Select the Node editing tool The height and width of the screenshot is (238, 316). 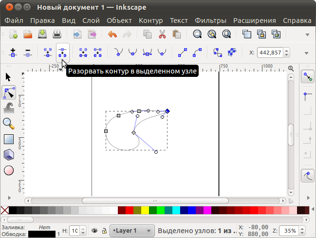click(x=9, y=92)
